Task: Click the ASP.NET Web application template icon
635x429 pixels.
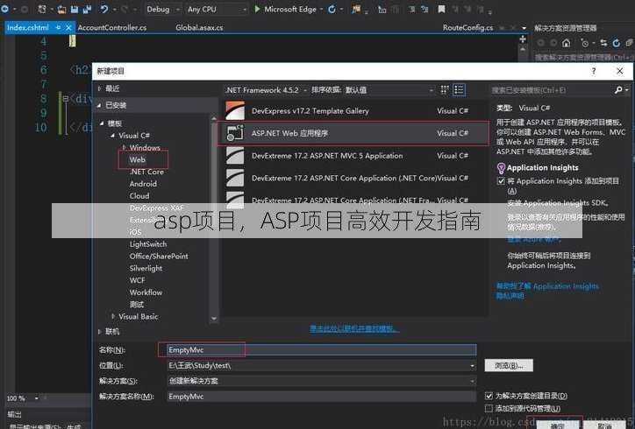Action: (x=235, y=133)
